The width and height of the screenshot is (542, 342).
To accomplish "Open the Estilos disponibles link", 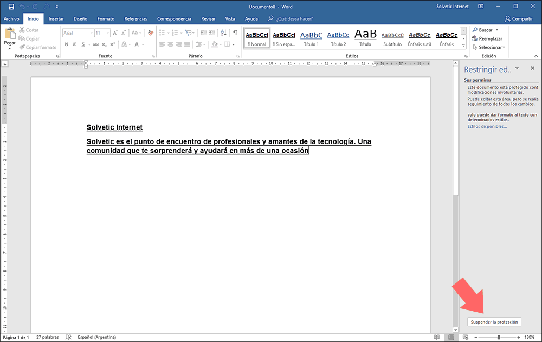I will [x=487, y=127].
